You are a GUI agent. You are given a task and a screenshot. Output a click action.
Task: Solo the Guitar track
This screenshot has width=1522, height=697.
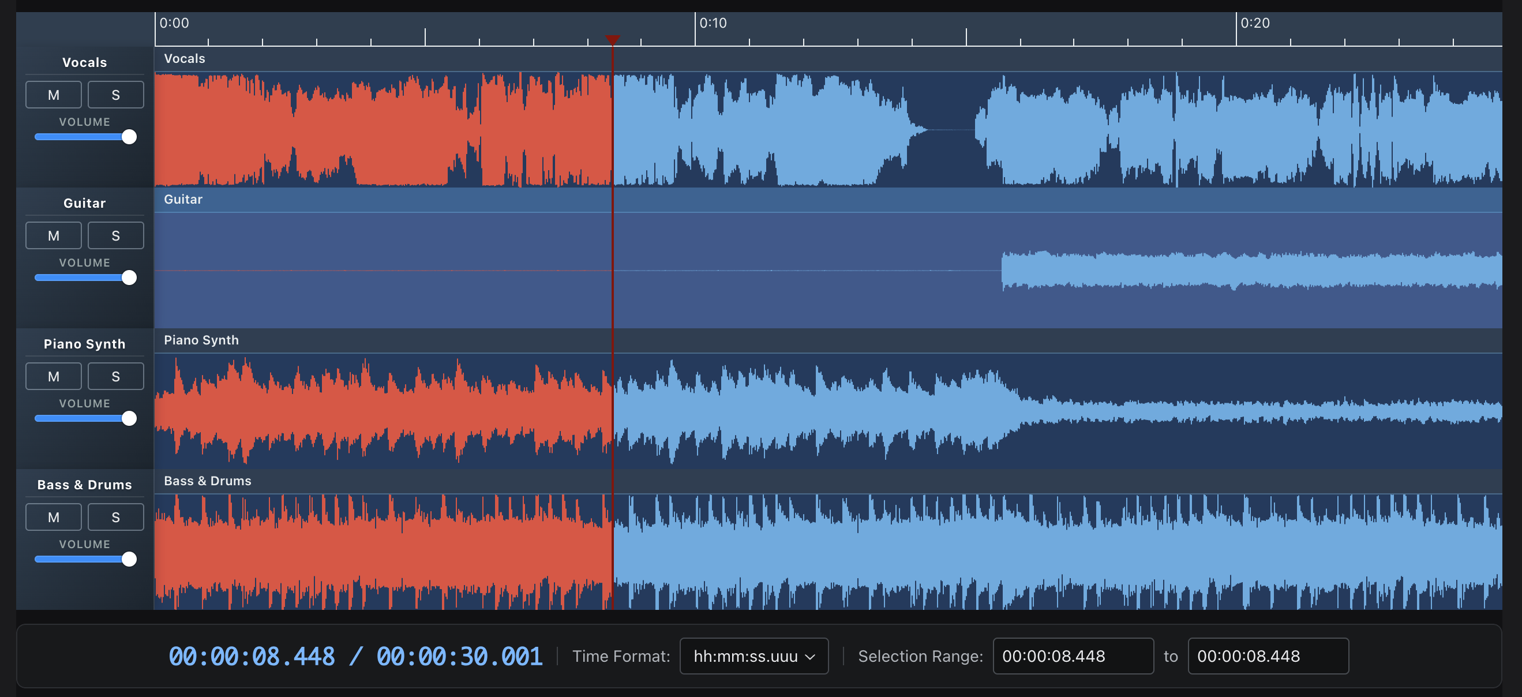116,235
